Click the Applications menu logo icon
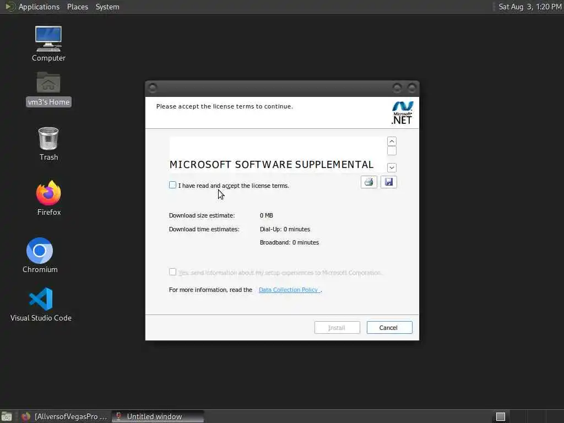564x423 pixels. (x=10, y=7)
